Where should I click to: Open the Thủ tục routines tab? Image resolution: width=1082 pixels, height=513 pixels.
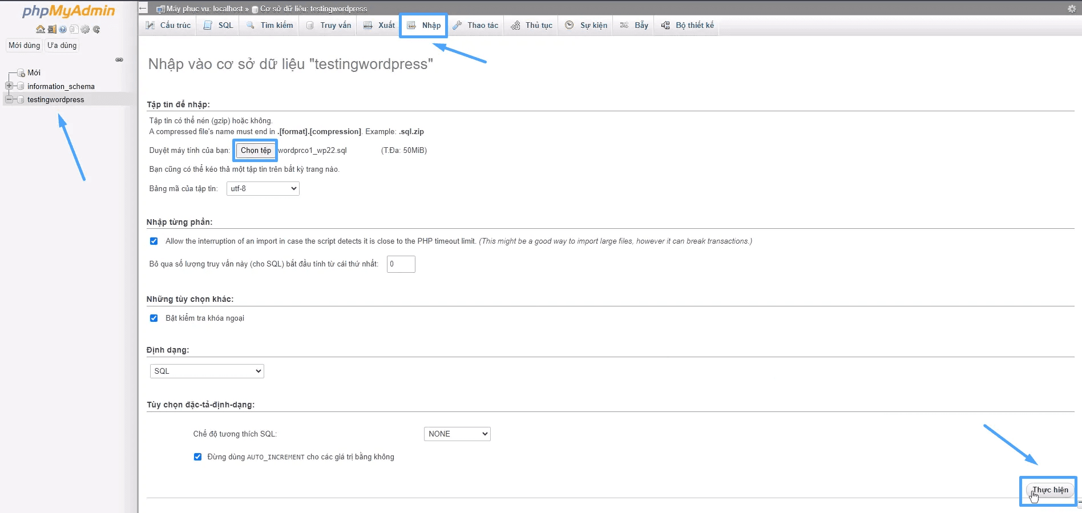click(x=531, y=25)
